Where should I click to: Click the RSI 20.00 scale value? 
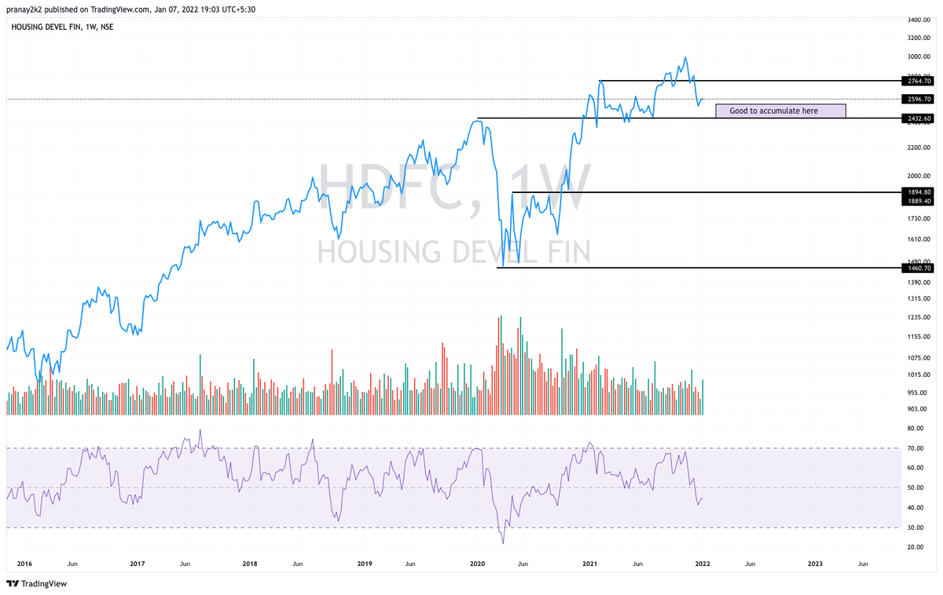coord(915,547)
